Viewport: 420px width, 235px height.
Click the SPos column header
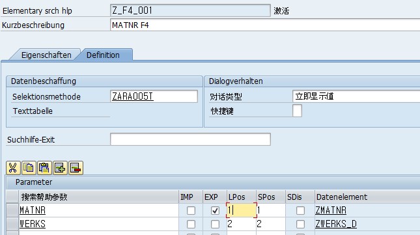pyautogui.click(x=271, y=197)
